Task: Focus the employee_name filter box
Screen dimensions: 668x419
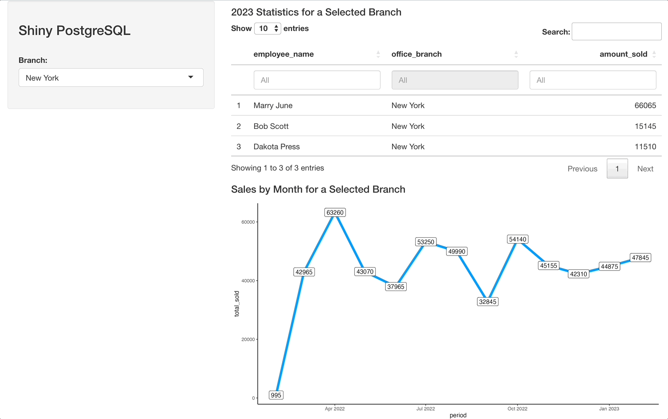Action: coord(317,80)
